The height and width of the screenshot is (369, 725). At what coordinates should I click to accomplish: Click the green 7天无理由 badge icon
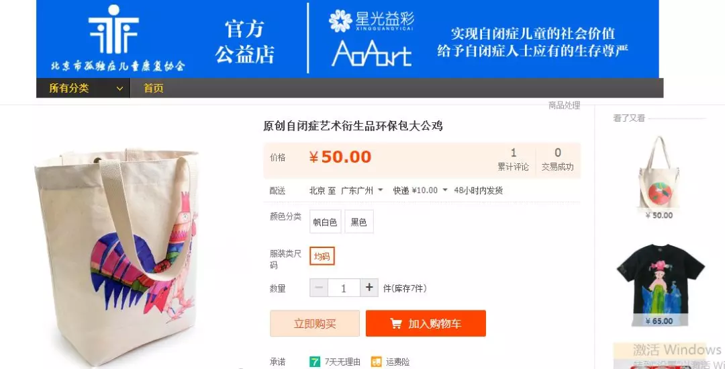click(314, 362)
